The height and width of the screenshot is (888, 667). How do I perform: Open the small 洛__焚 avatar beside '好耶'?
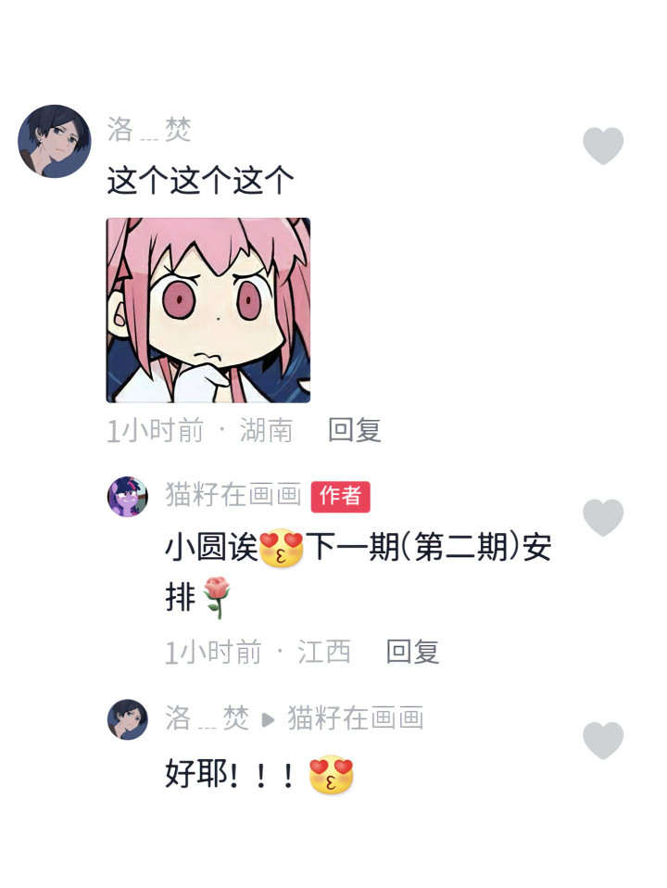128,719
